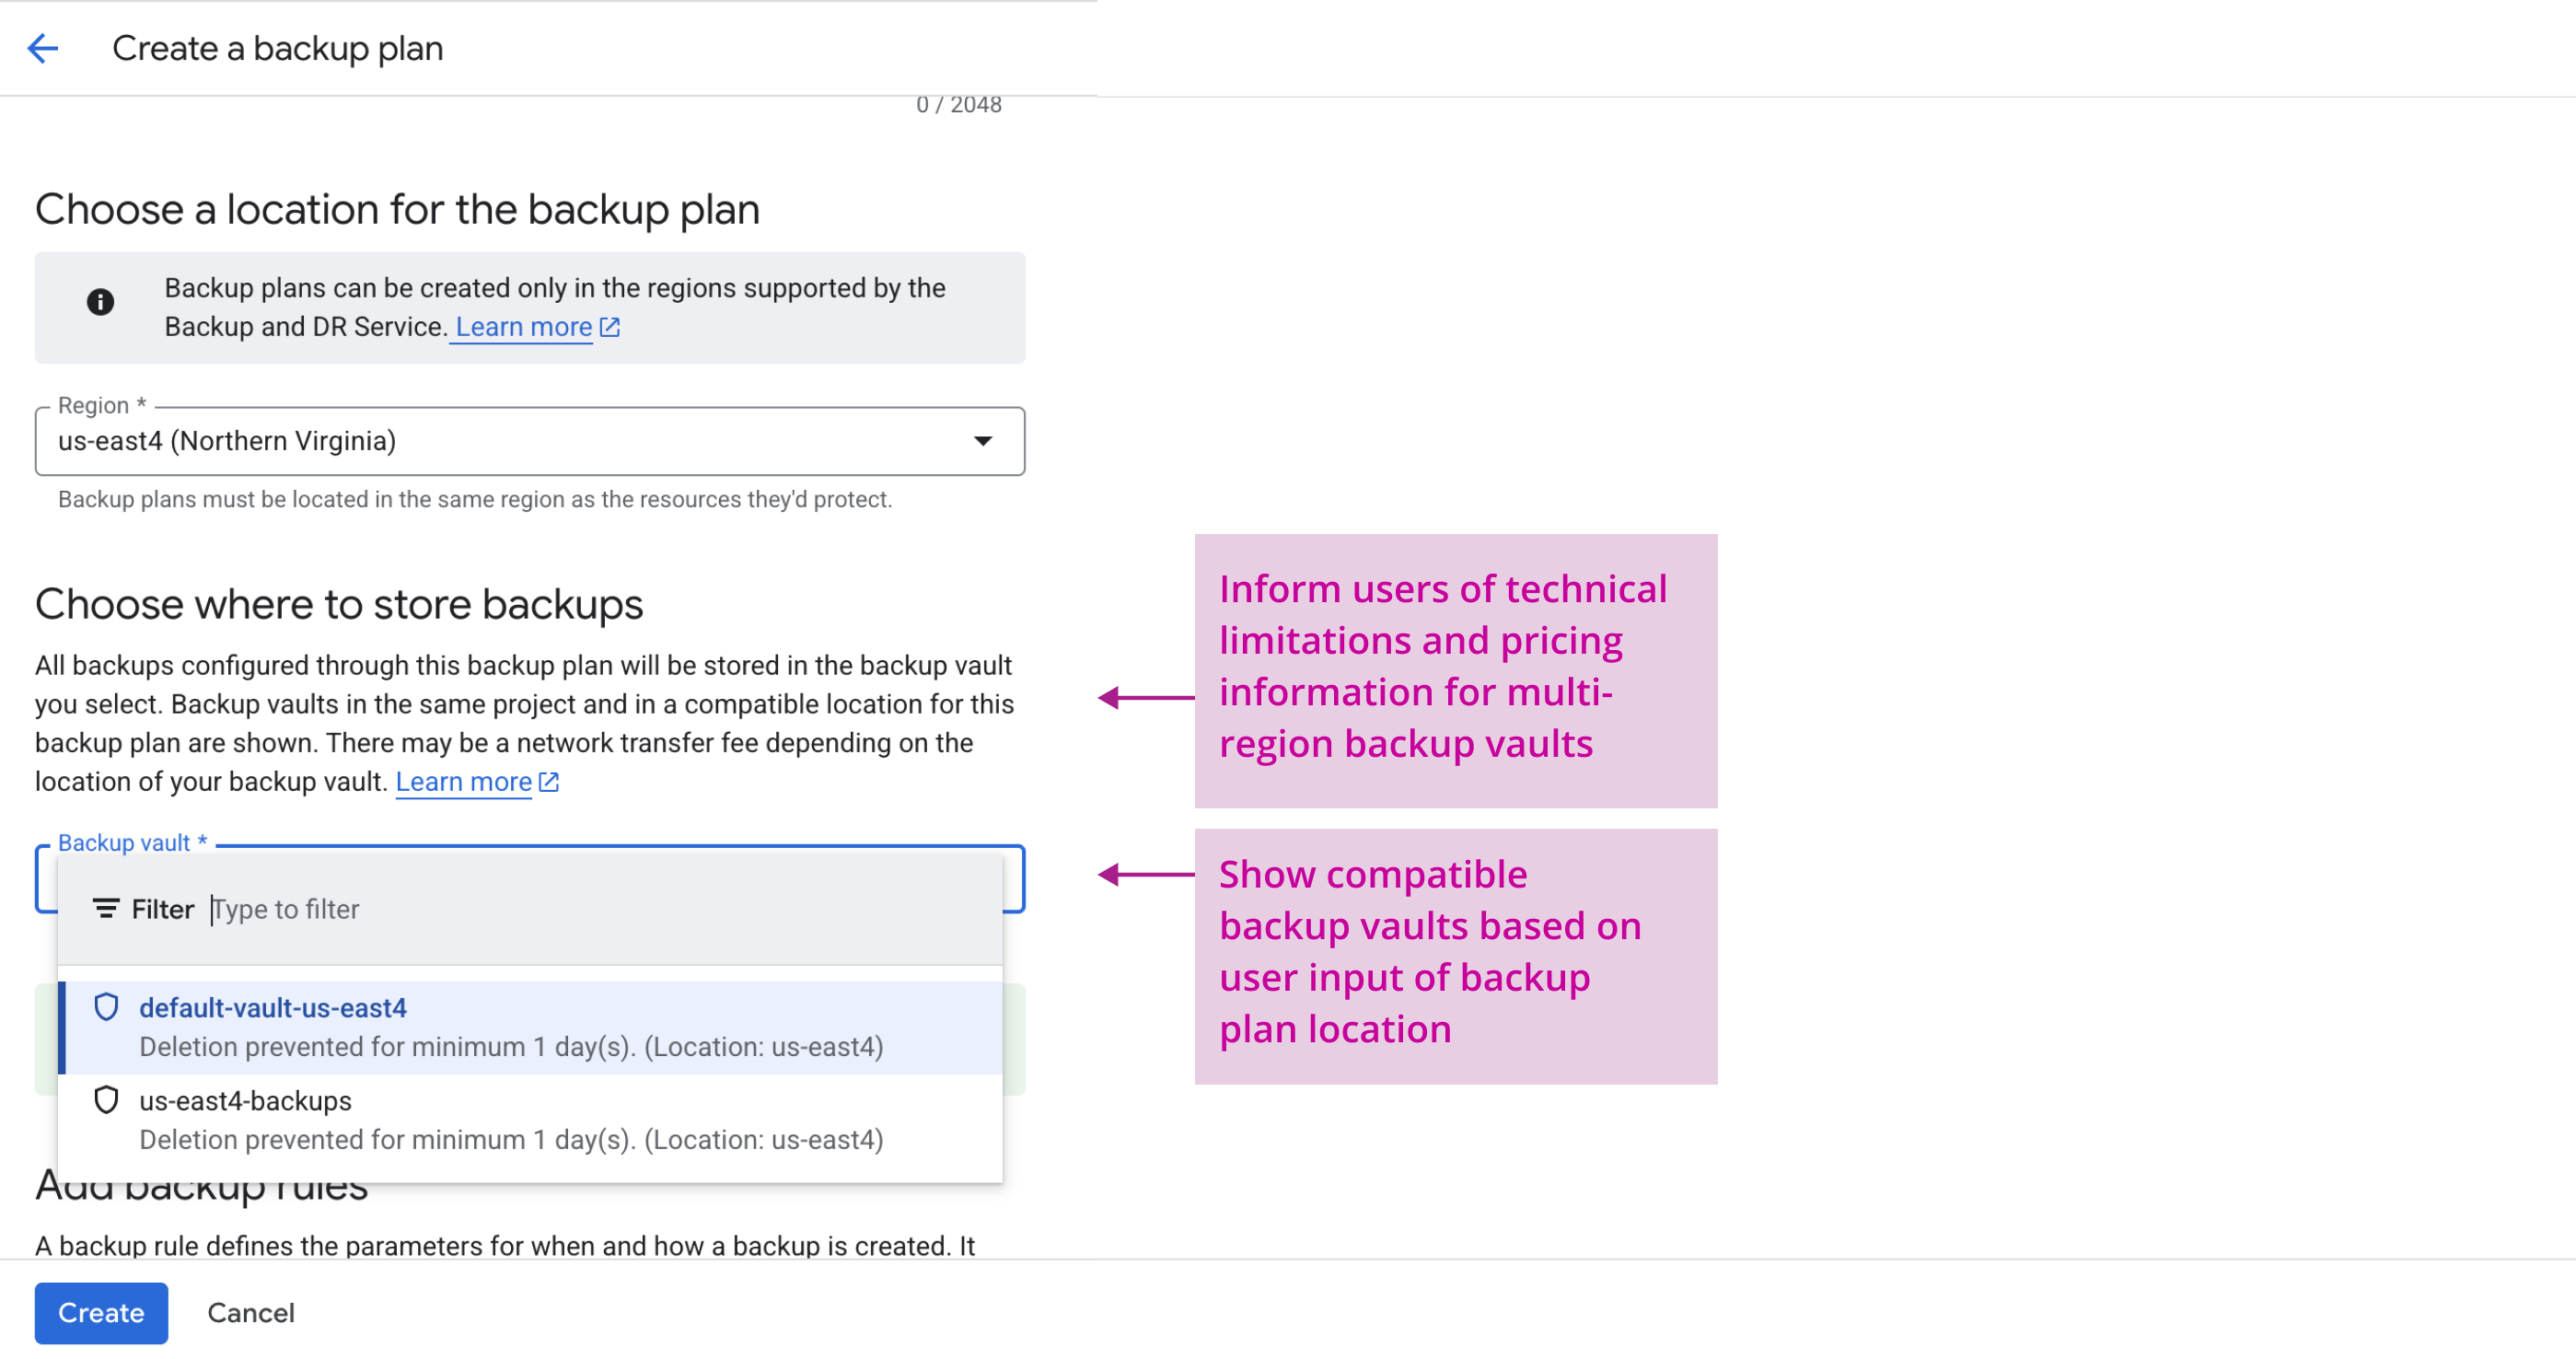Click the shield icon beside us-east4-backups
This screenshot has height=1359, width=2576.
tap(108, 1100)
